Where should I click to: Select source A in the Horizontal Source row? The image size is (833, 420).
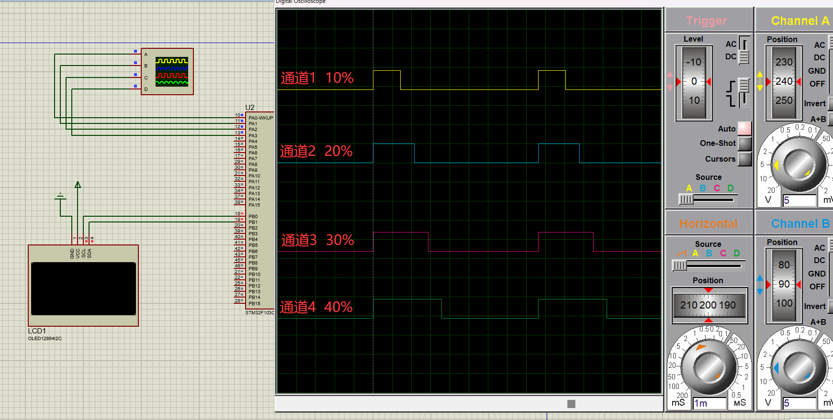[696, 253]
